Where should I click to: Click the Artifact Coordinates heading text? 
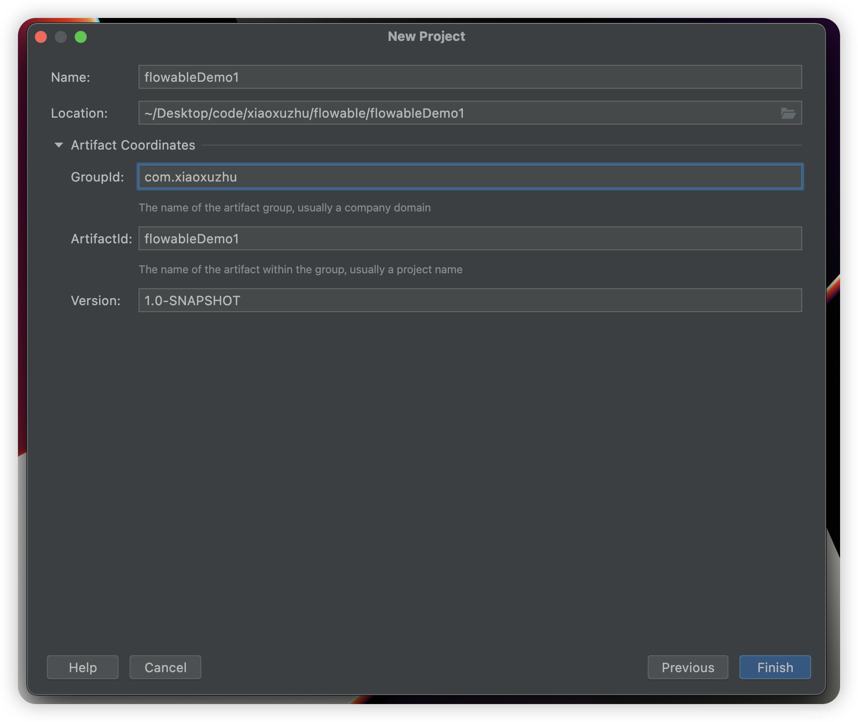pos(133,145)
